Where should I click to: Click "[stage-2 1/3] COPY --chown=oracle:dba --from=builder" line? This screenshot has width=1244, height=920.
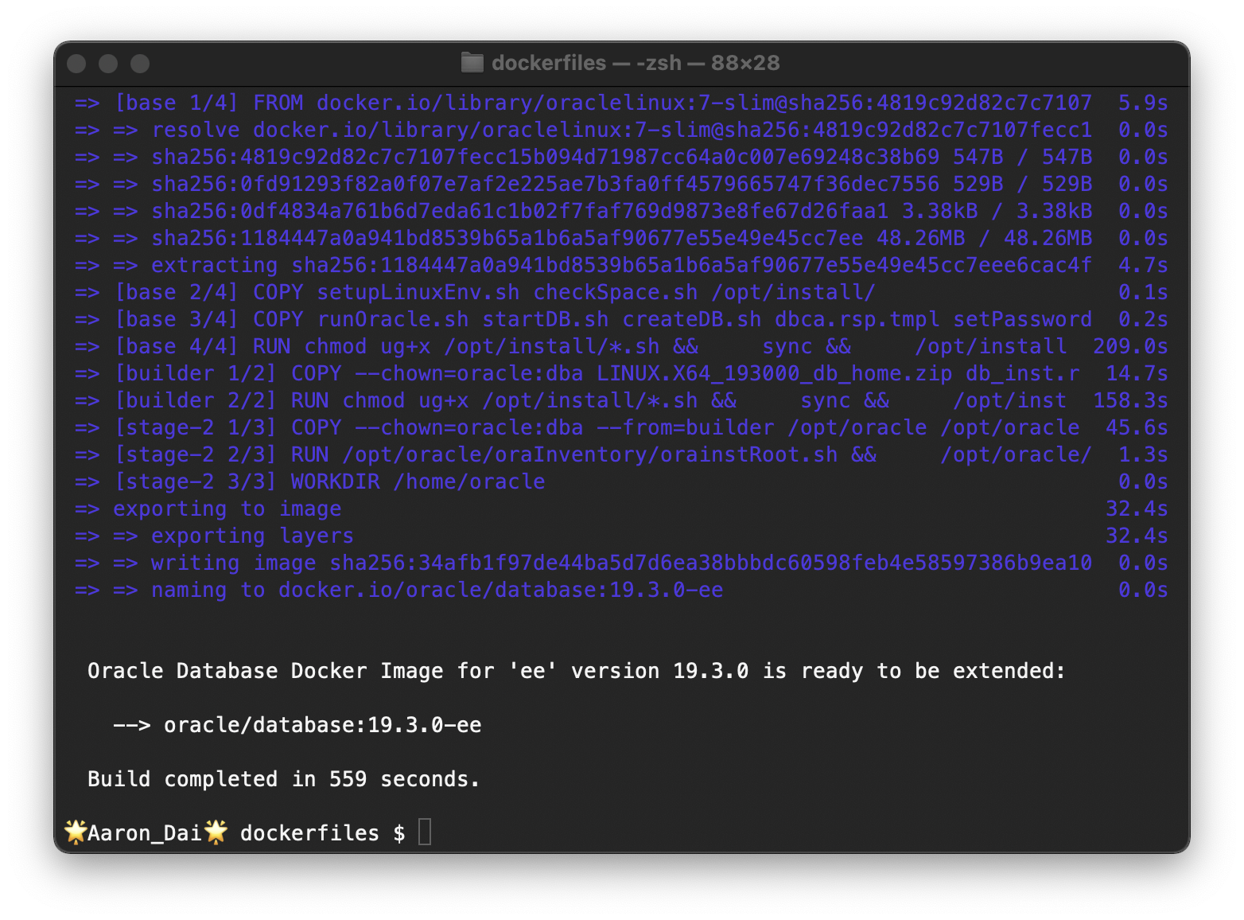[621, 428]
